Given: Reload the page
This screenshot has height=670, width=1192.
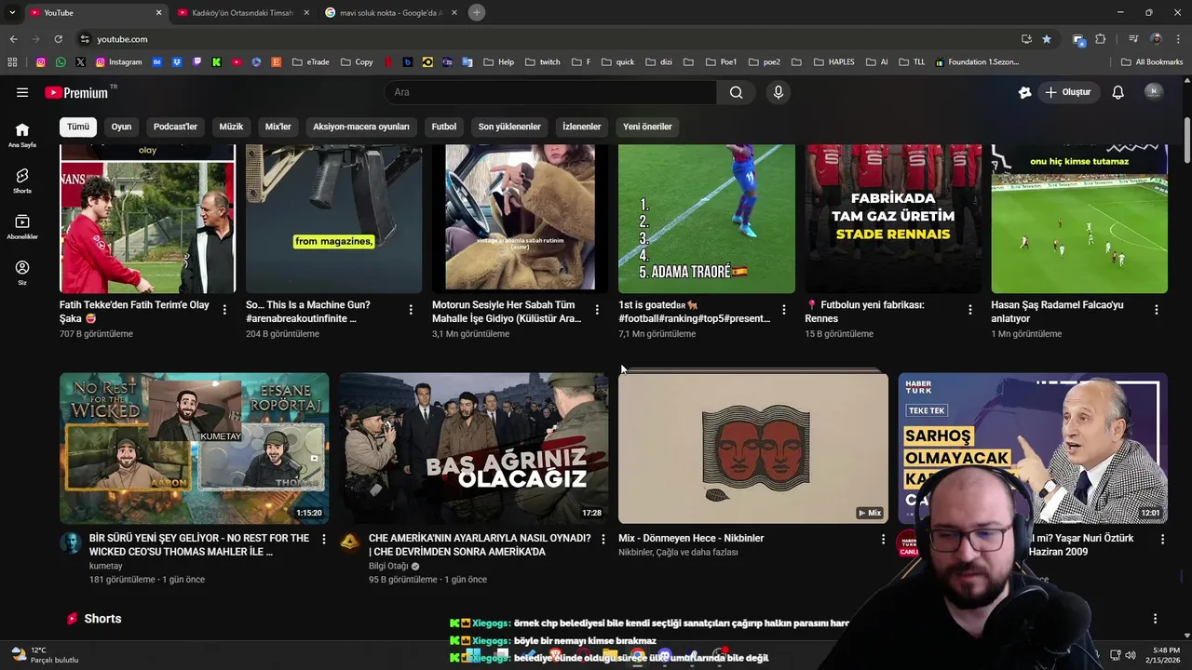Looking at the screenshot, I should pos(58,39).
